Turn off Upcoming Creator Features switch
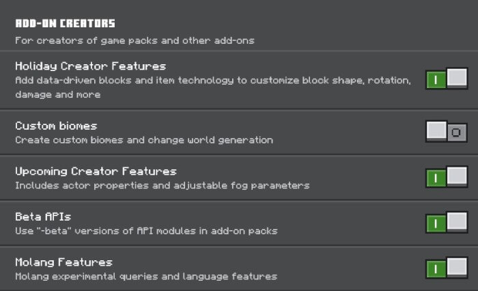478x291 pixels. pyautogui.click(x=447, y=178)
